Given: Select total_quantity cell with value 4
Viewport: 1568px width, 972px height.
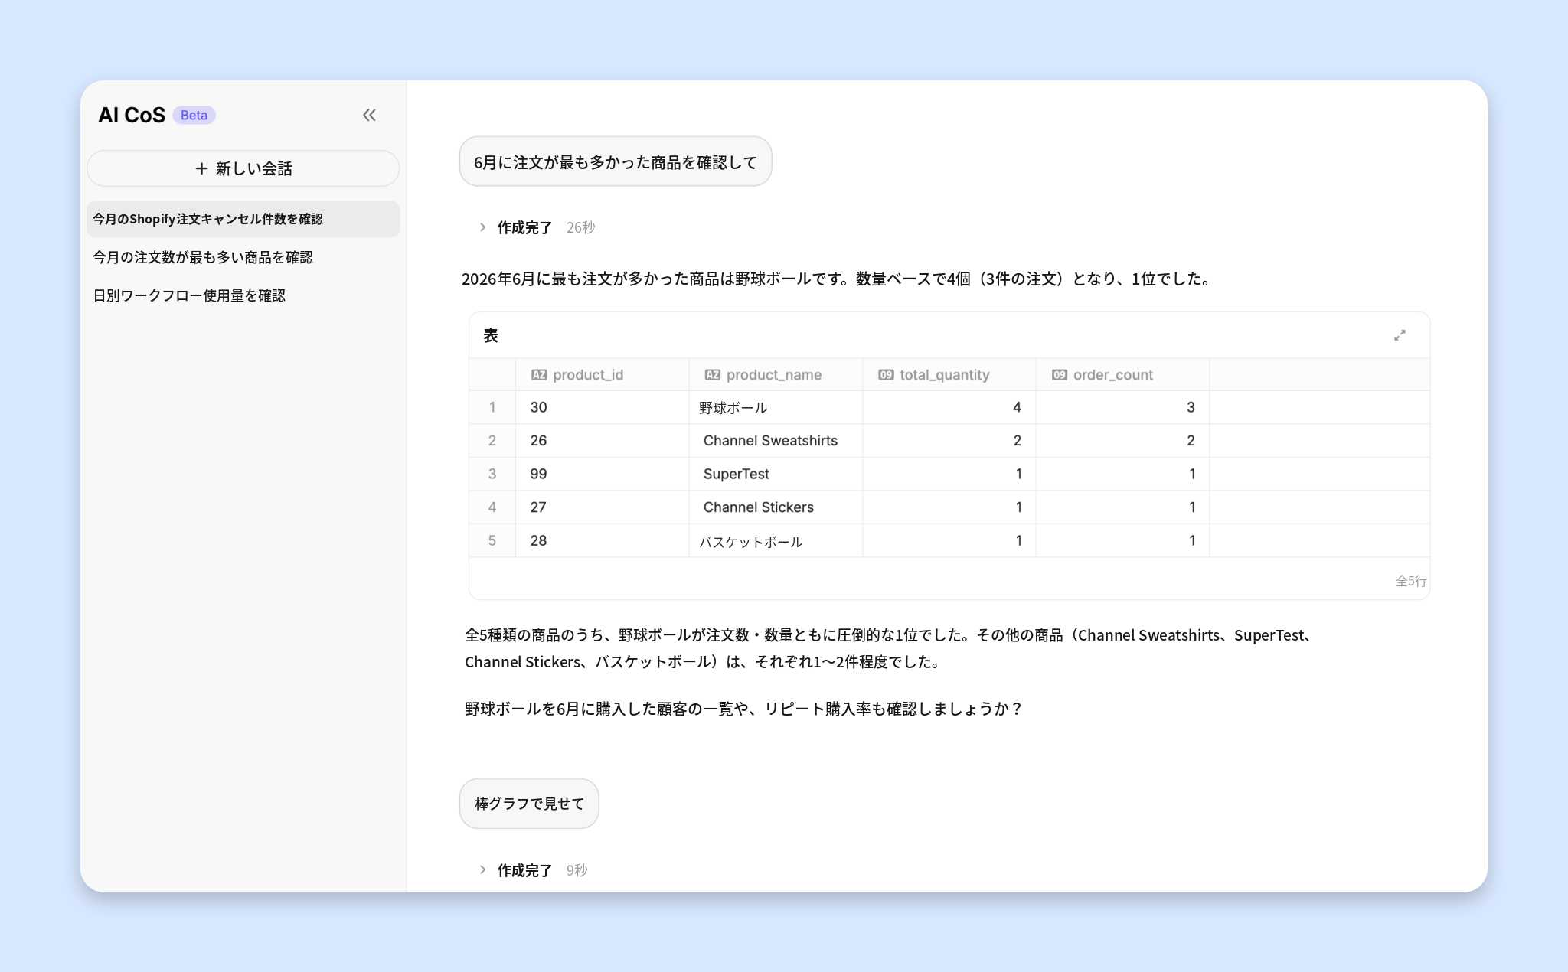Looking at the screenshot, I should point(949,408).
